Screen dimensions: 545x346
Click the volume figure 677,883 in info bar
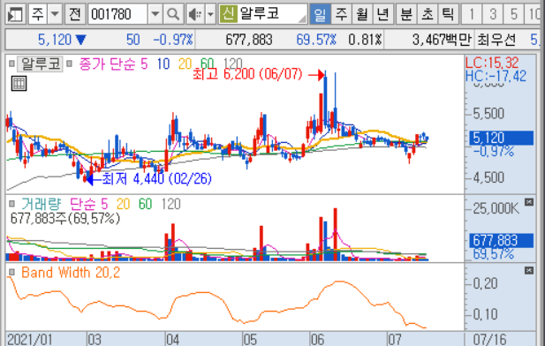[249, 40]
